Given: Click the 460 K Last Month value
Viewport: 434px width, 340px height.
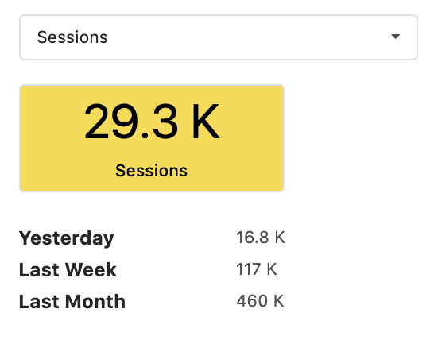Looking at the screenshot, I should [260, 301].
